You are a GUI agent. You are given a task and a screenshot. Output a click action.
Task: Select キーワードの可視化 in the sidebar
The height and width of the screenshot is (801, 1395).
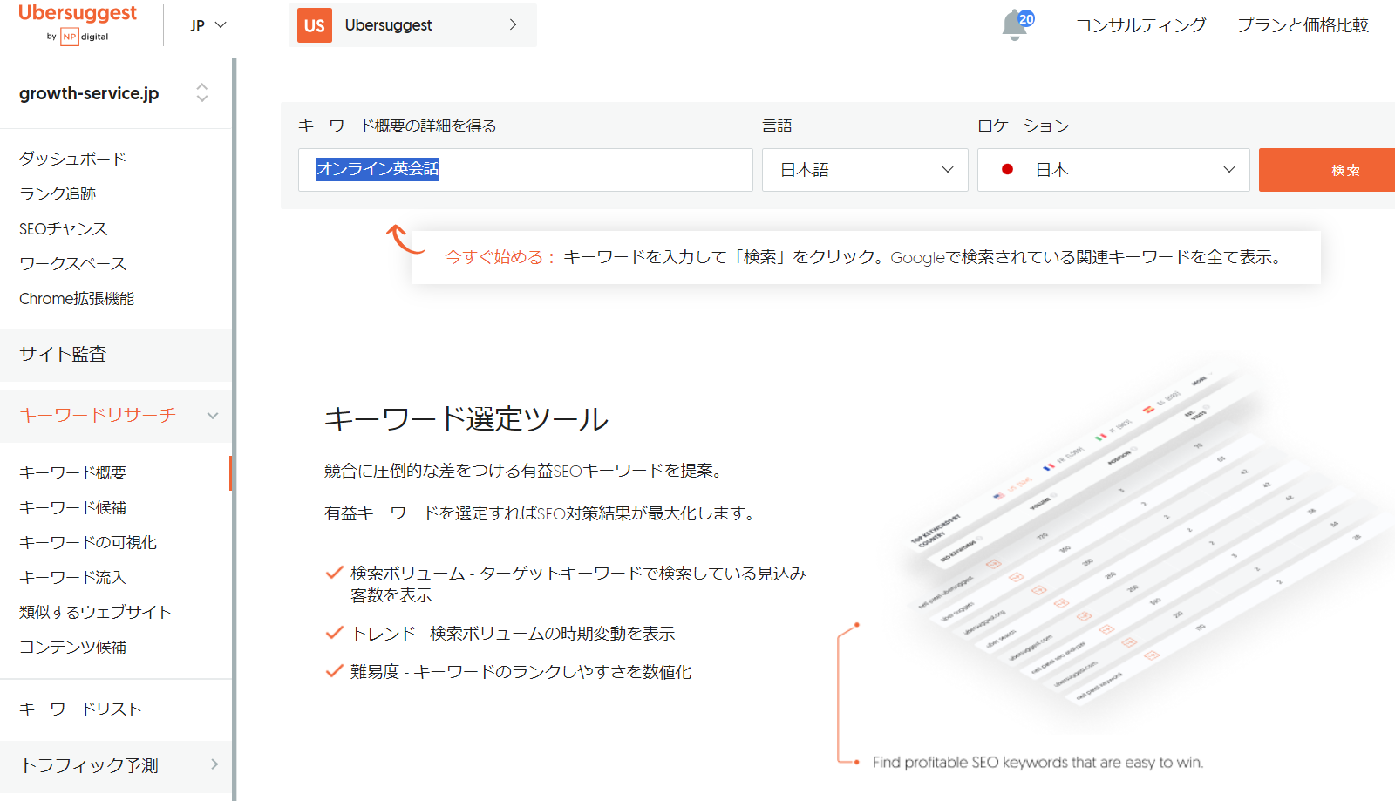88,542
